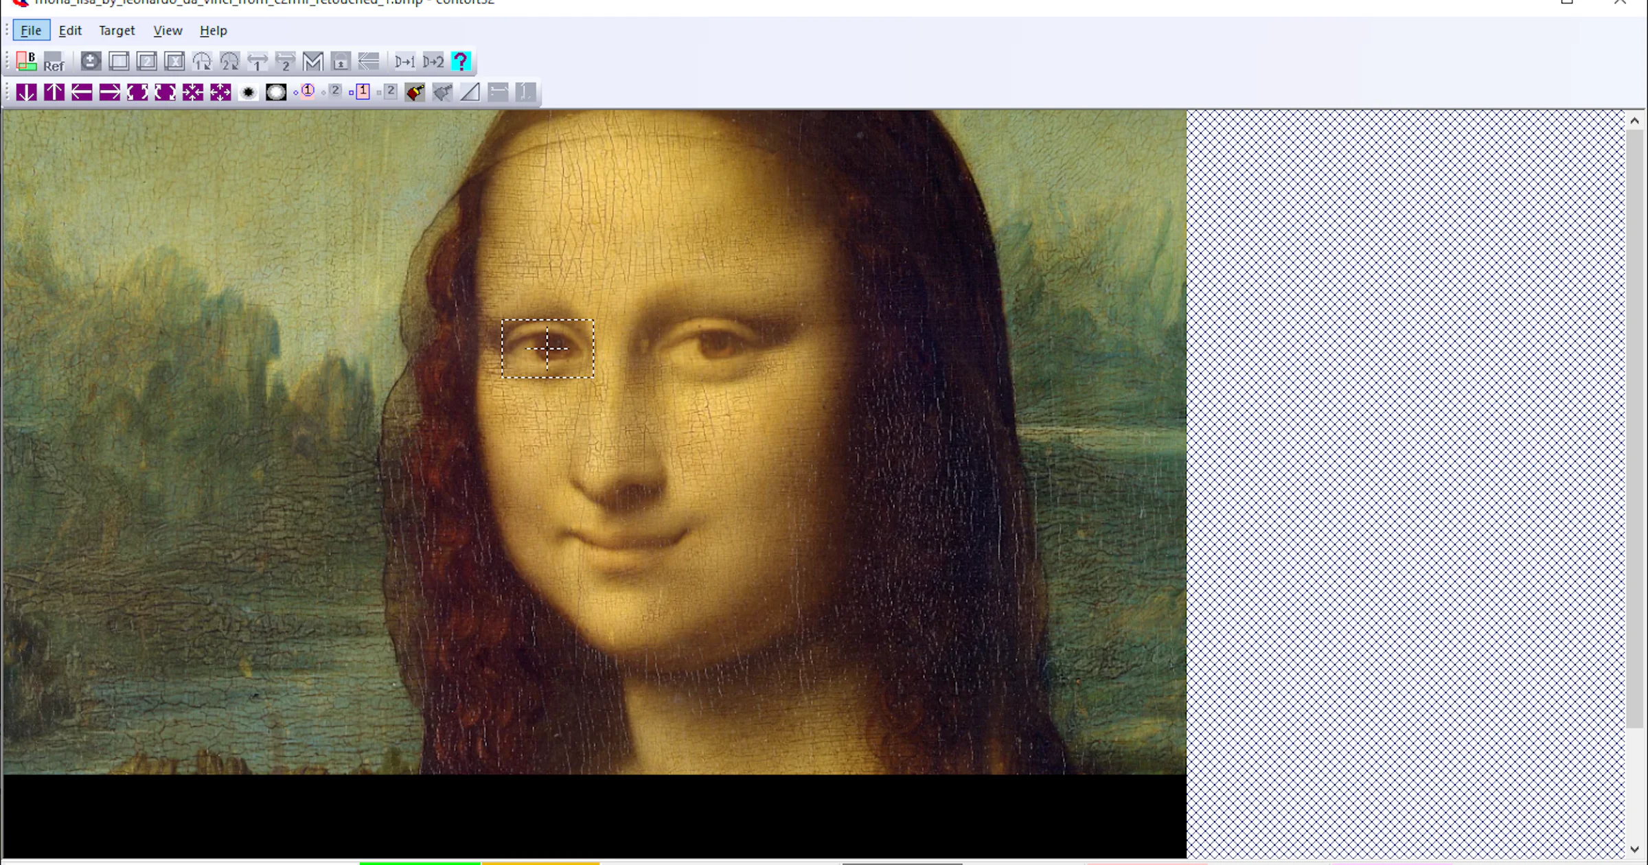1648x865 pixels.
Task: Click the crosshair inside the dashed selection box
Action: pos(547,348)
